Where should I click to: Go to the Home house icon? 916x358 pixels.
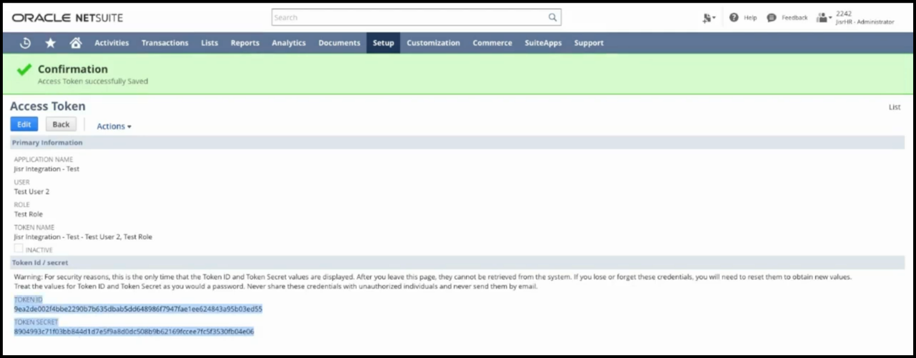pyautogui.click(x=75, y=43)
